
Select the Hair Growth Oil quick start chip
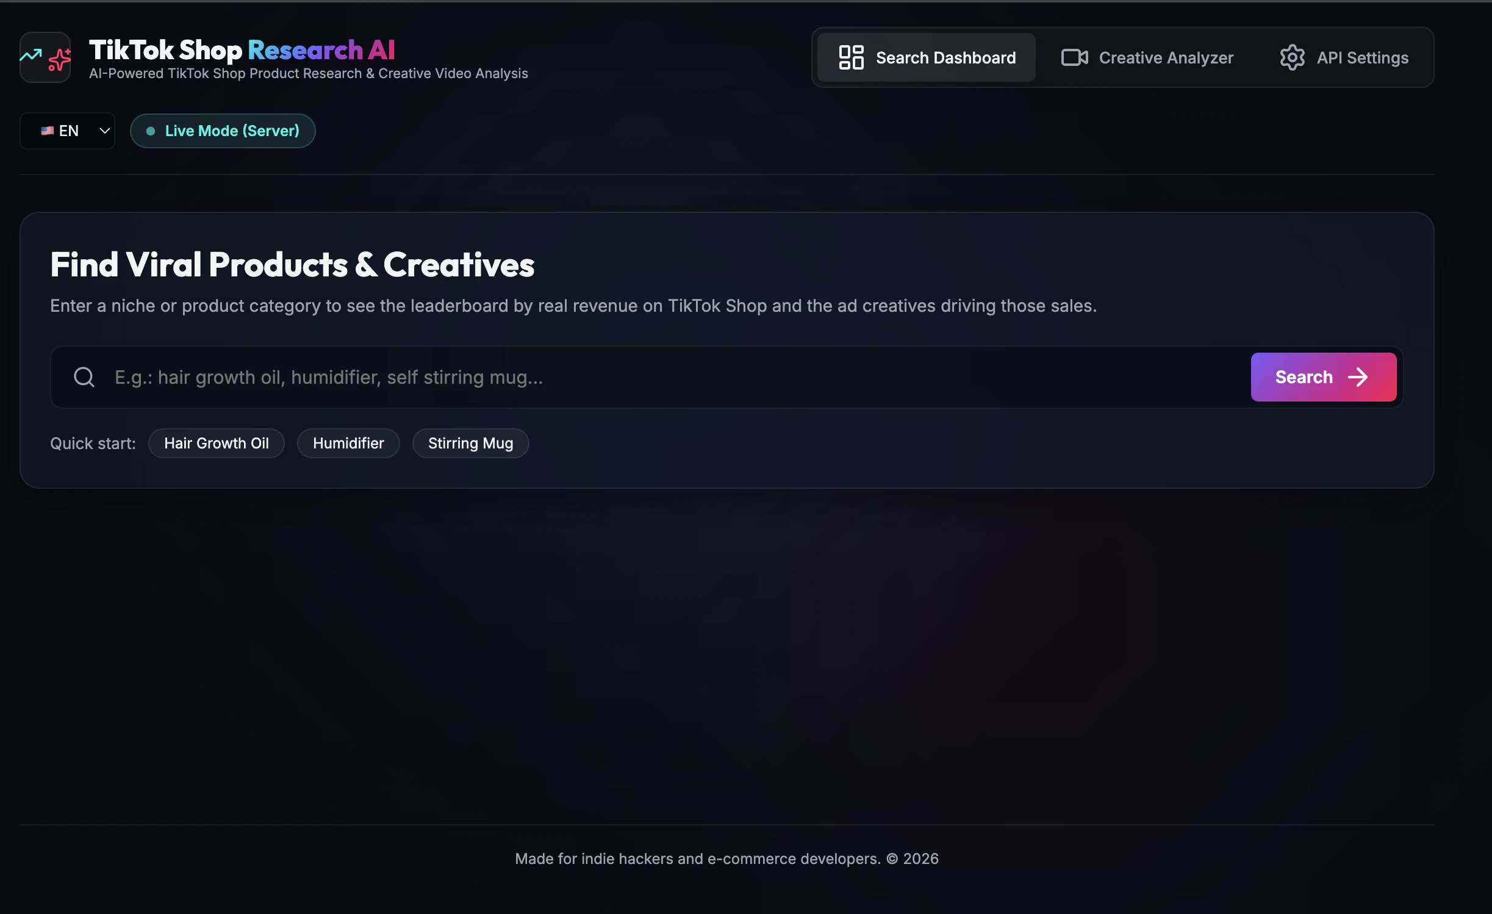[217, 443]
